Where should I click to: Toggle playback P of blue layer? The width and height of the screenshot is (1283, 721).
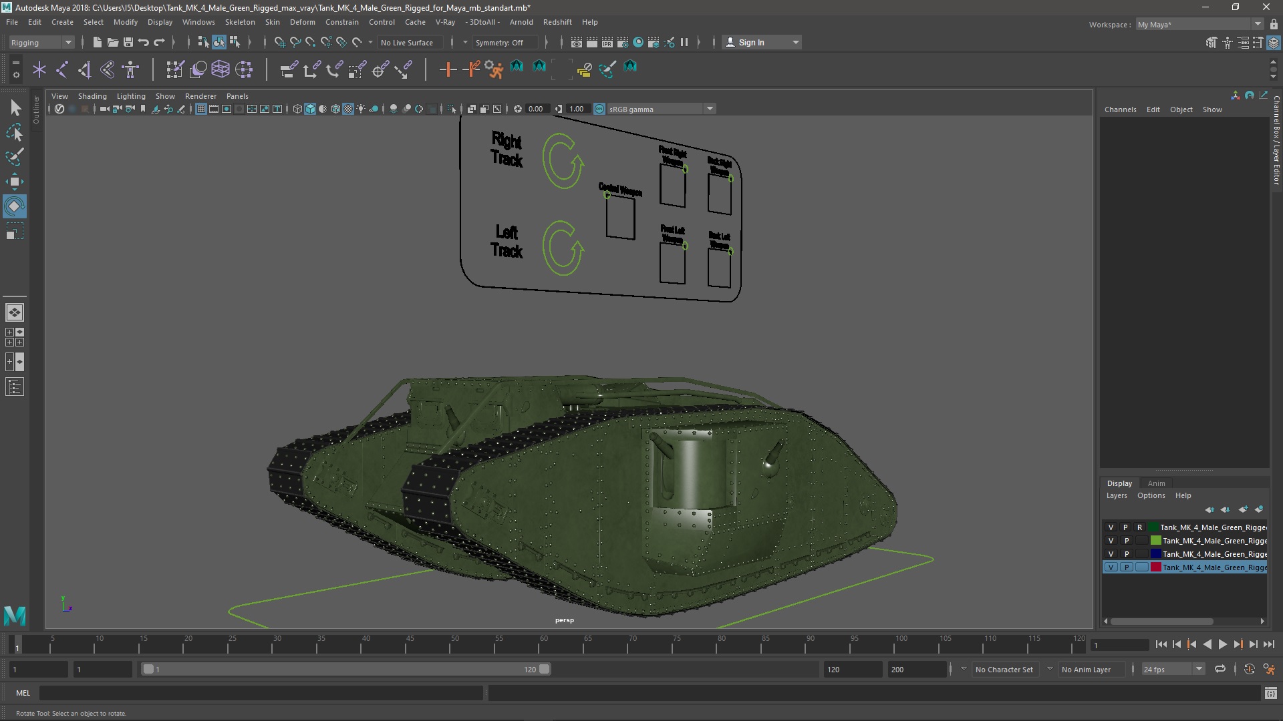tap(1126, 554)
